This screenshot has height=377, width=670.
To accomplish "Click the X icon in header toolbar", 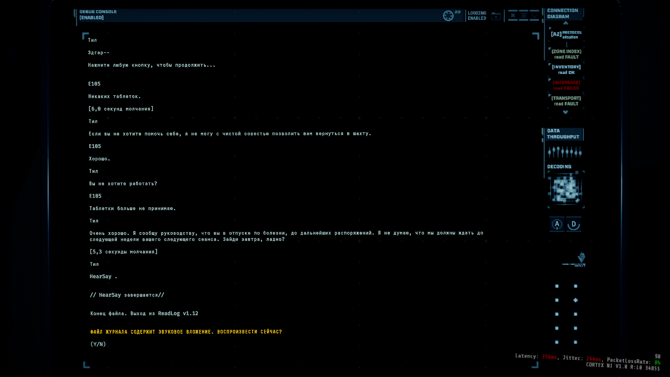I will [x=513, y=15].
